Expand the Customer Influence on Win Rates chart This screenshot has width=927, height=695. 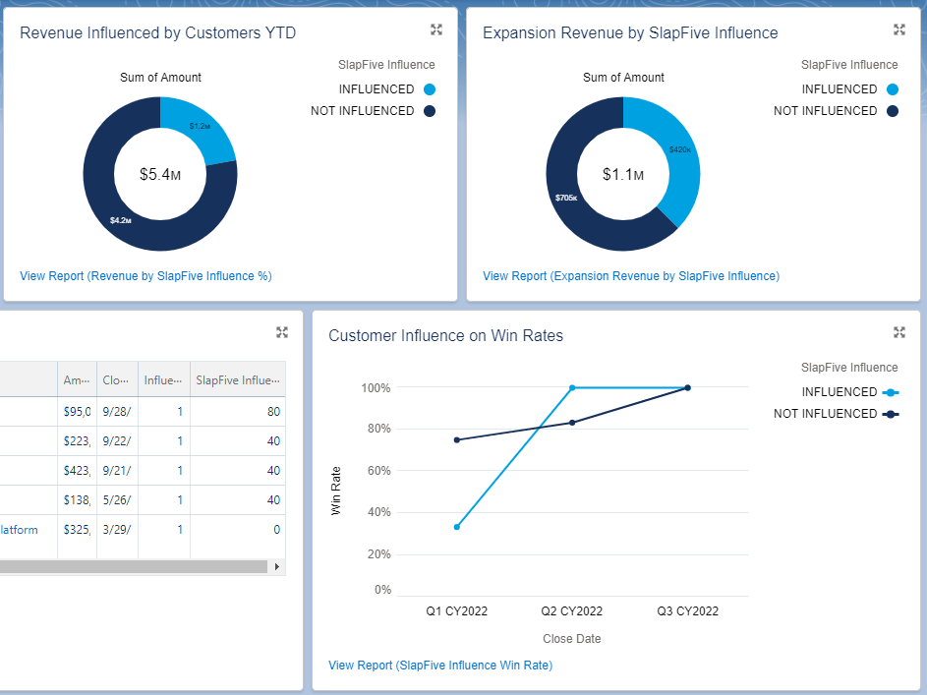pos(898,332)
